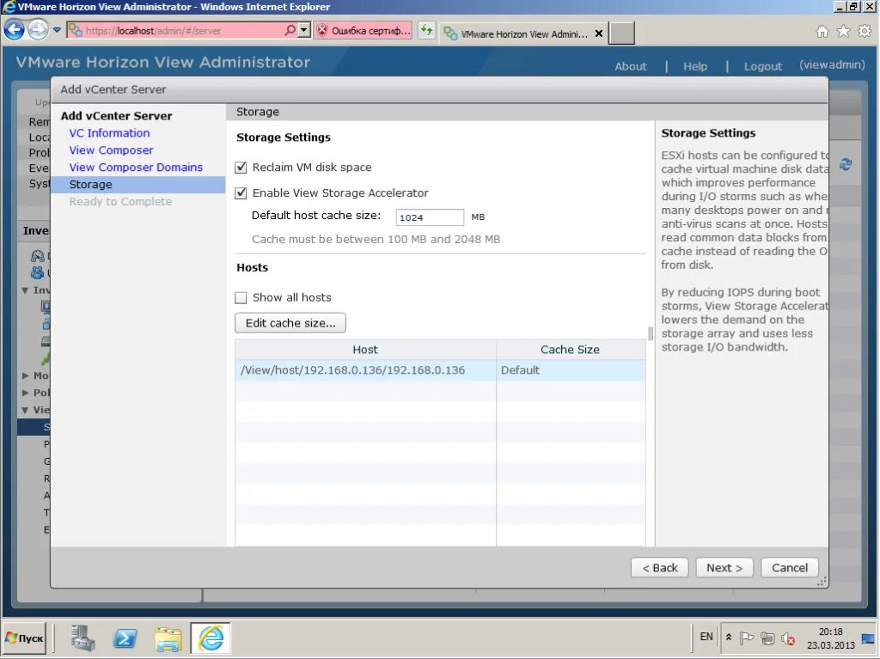Click the Action Center flag icon
The width and height of the screenshot is (880, 659).
click(747, 638)
